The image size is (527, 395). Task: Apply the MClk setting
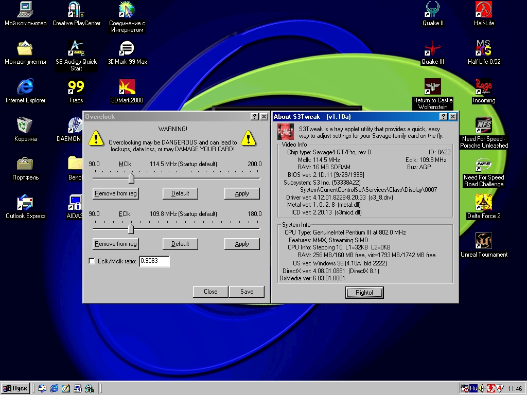pyautogui.click(x=242, y=193)
